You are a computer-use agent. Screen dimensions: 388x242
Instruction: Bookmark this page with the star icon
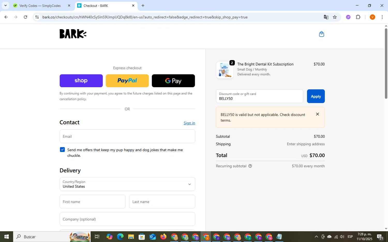tap(335, 17)
